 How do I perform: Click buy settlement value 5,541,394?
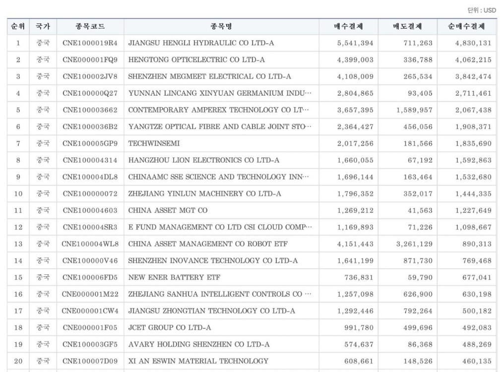click(x=355, y=43)
